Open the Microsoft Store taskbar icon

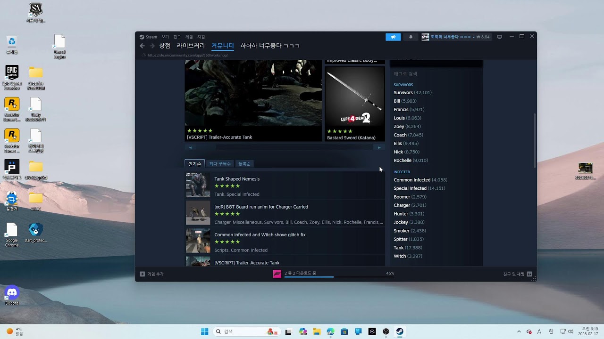point(344,331)
